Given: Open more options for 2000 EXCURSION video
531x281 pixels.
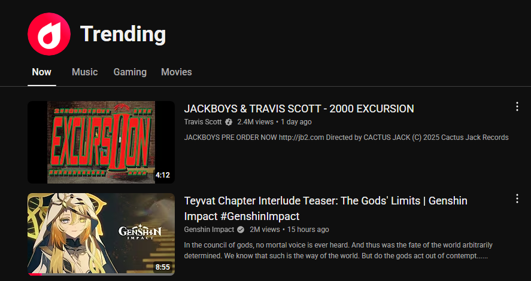Looking at the screenshot, I should [517, 106].
